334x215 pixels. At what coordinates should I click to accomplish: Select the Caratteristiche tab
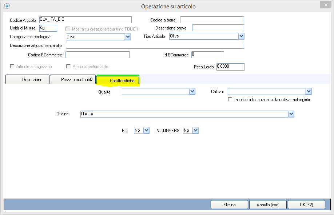118,80
